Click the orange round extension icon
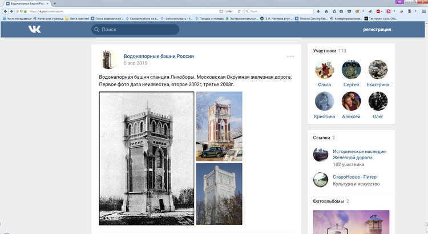 click(357, 11)
